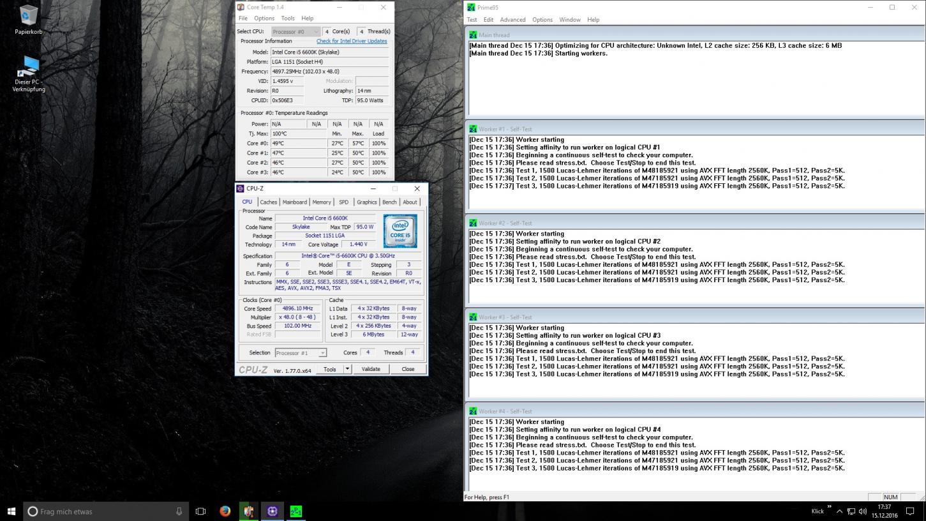Click the Main thread window icon in Prime95

(473, 35)
